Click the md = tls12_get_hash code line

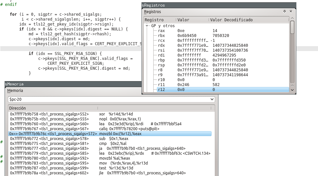click(x=70, y=34)
